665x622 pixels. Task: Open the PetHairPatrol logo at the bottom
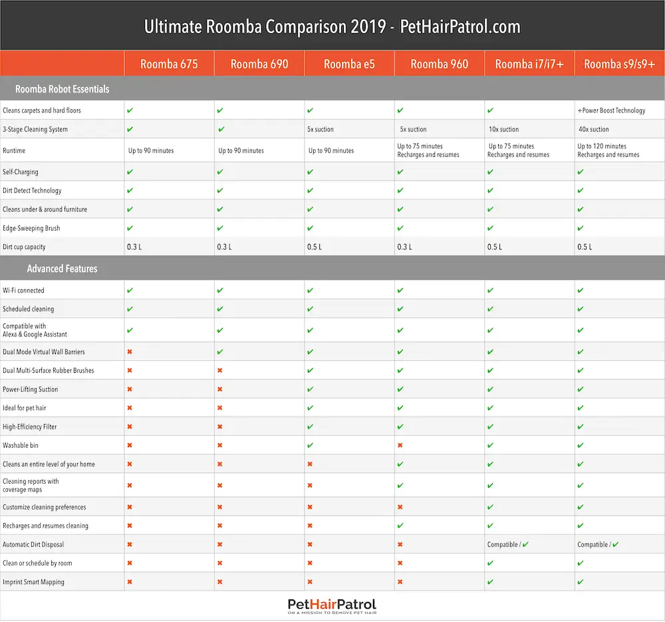coord(332,606)
